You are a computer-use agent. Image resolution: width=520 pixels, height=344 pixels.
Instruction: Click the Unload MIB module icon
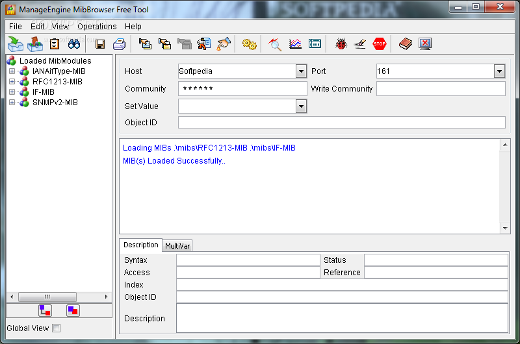[35, 43]
